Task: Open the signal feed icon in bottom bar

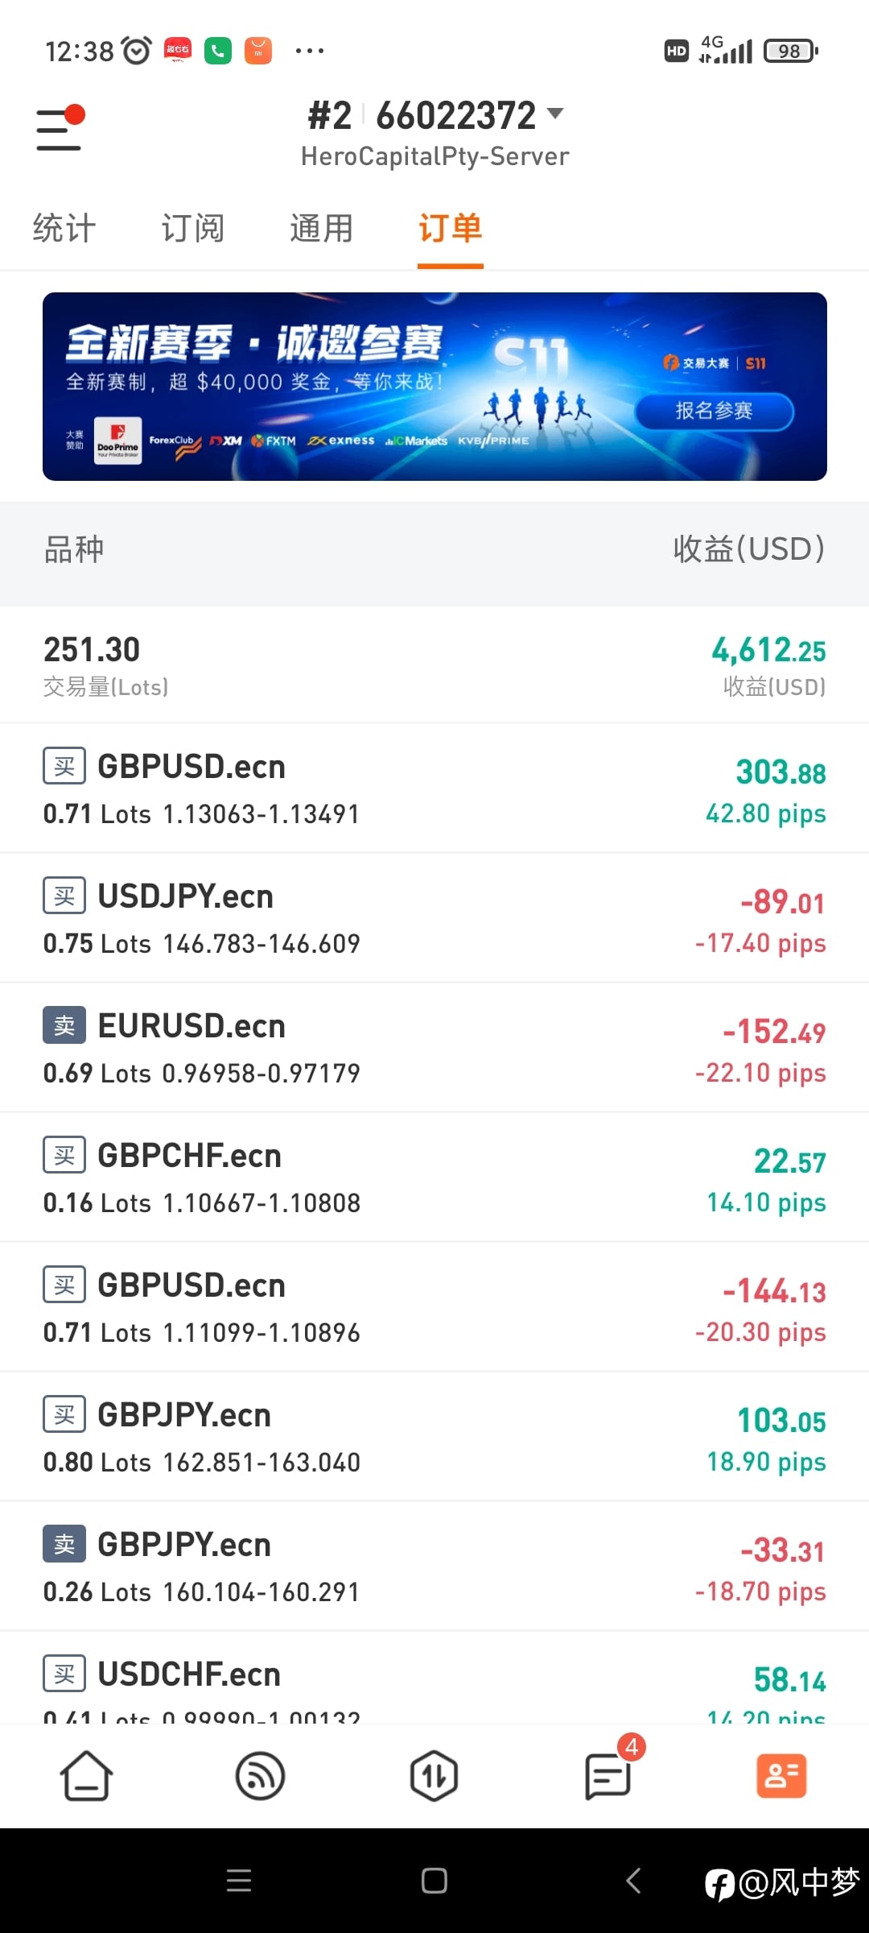Action: click(260, 1776)
